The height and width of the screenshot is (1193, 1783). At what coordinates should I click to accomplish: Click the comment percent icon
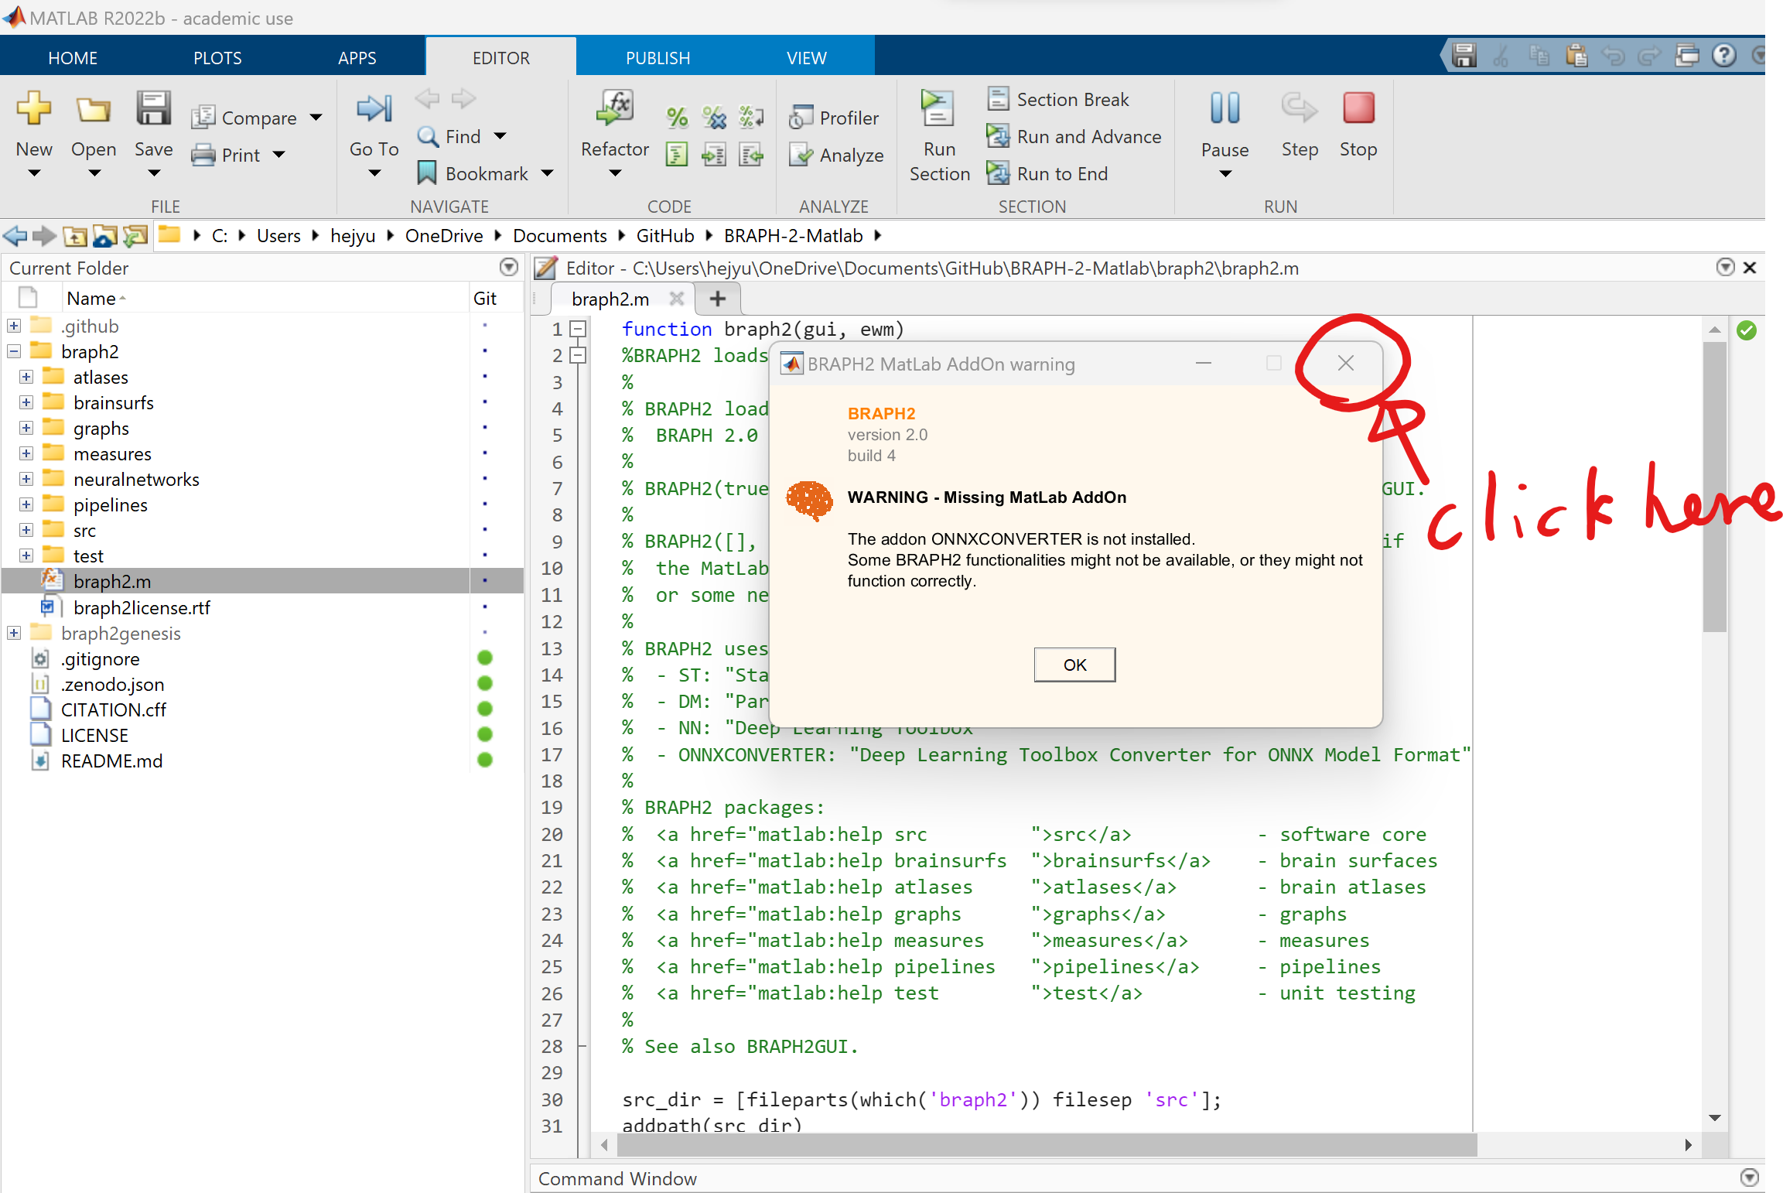(x=677, y=118)
